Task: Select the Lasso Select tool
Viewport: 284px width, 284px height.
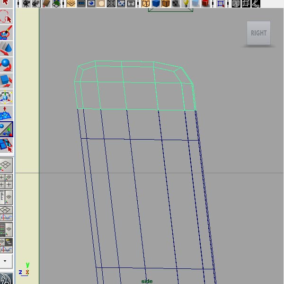Action: click(6, 17)
